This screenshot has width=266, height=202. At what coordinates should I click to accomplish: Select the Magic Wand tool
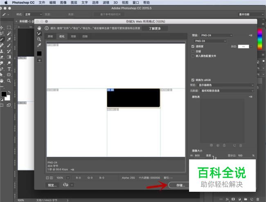click(9, 33)
